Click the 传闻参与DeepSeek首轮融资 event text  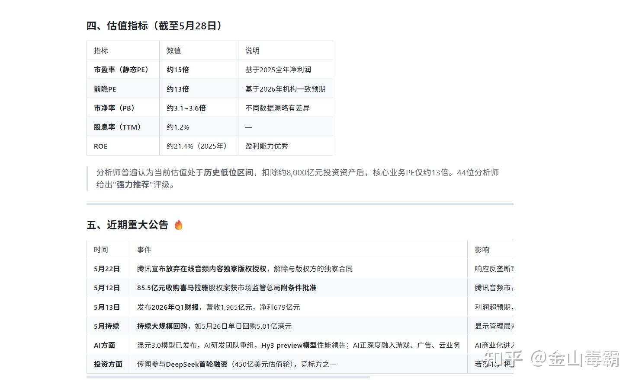(182, 364)
